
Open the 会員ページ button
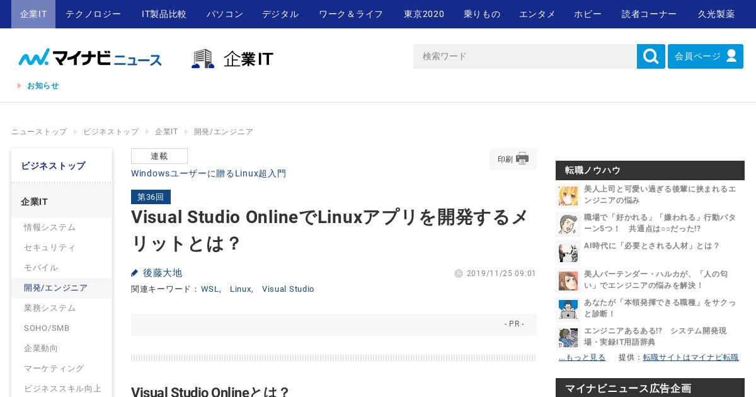(x=706, y=56)
